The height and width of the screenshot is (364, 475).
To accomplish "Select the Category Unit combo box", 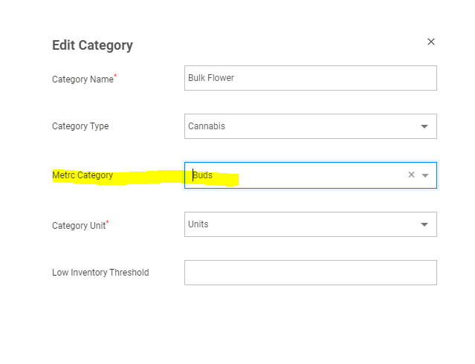I will pyautogui.click(x=311, y=224).
